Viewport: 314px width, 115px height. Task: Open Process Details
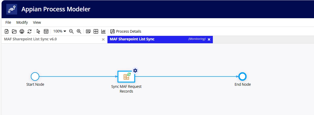point(126,31)
